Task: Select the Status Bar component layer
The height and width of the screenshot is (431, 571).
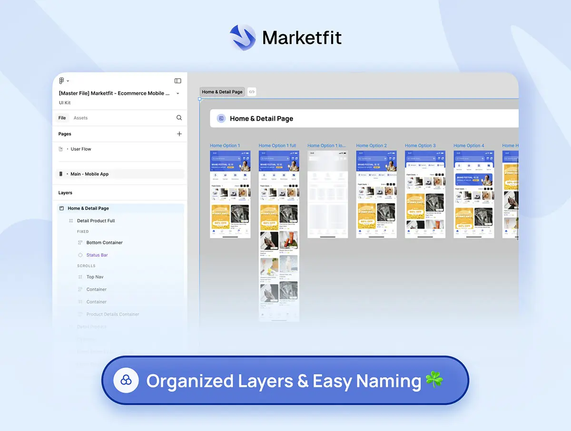Action: [x=97, y=255]
